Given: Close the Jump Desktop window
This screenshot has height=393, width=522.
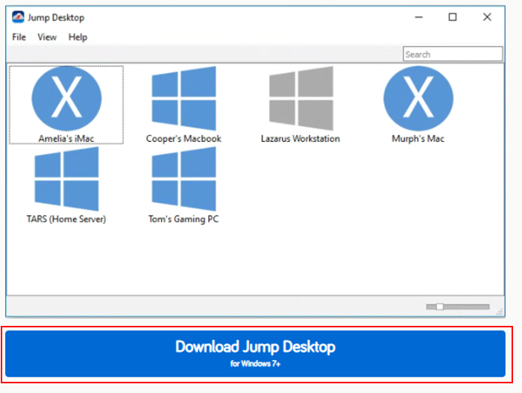Looking at the screenshot, I should [487, 17].
